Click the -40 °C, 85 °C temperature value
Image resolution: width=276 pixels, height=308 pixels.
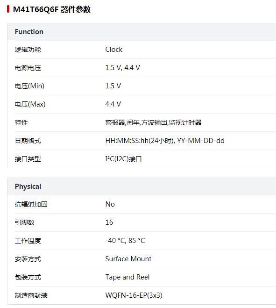(x=125, y=241)
